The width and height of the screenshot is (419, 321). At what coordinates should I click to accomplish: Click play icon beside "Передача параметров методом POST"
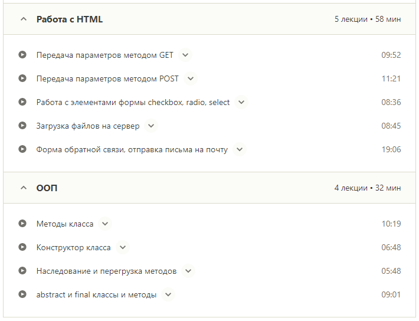tap(22, 78)
